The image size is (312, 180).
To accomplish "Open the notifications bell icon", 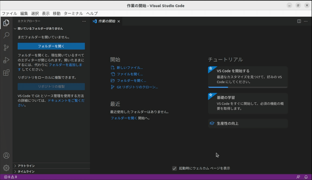I will (306, 177).
